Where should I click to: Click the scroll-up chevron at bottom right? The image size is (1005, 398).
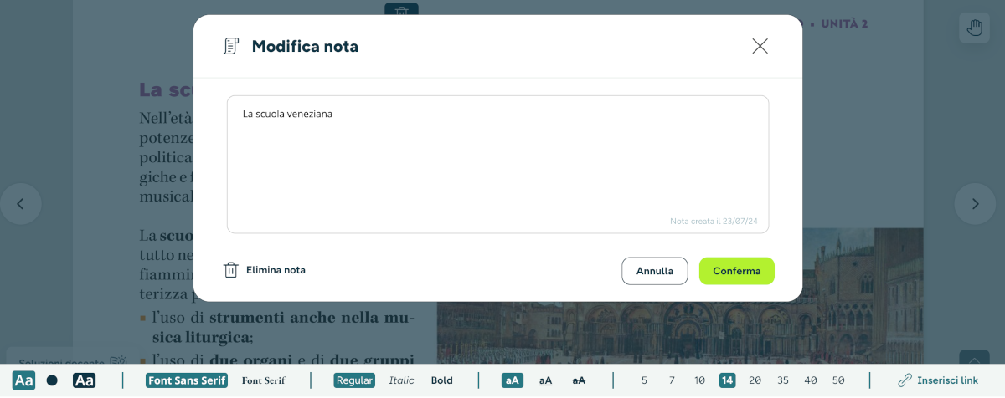click(975, 357)
